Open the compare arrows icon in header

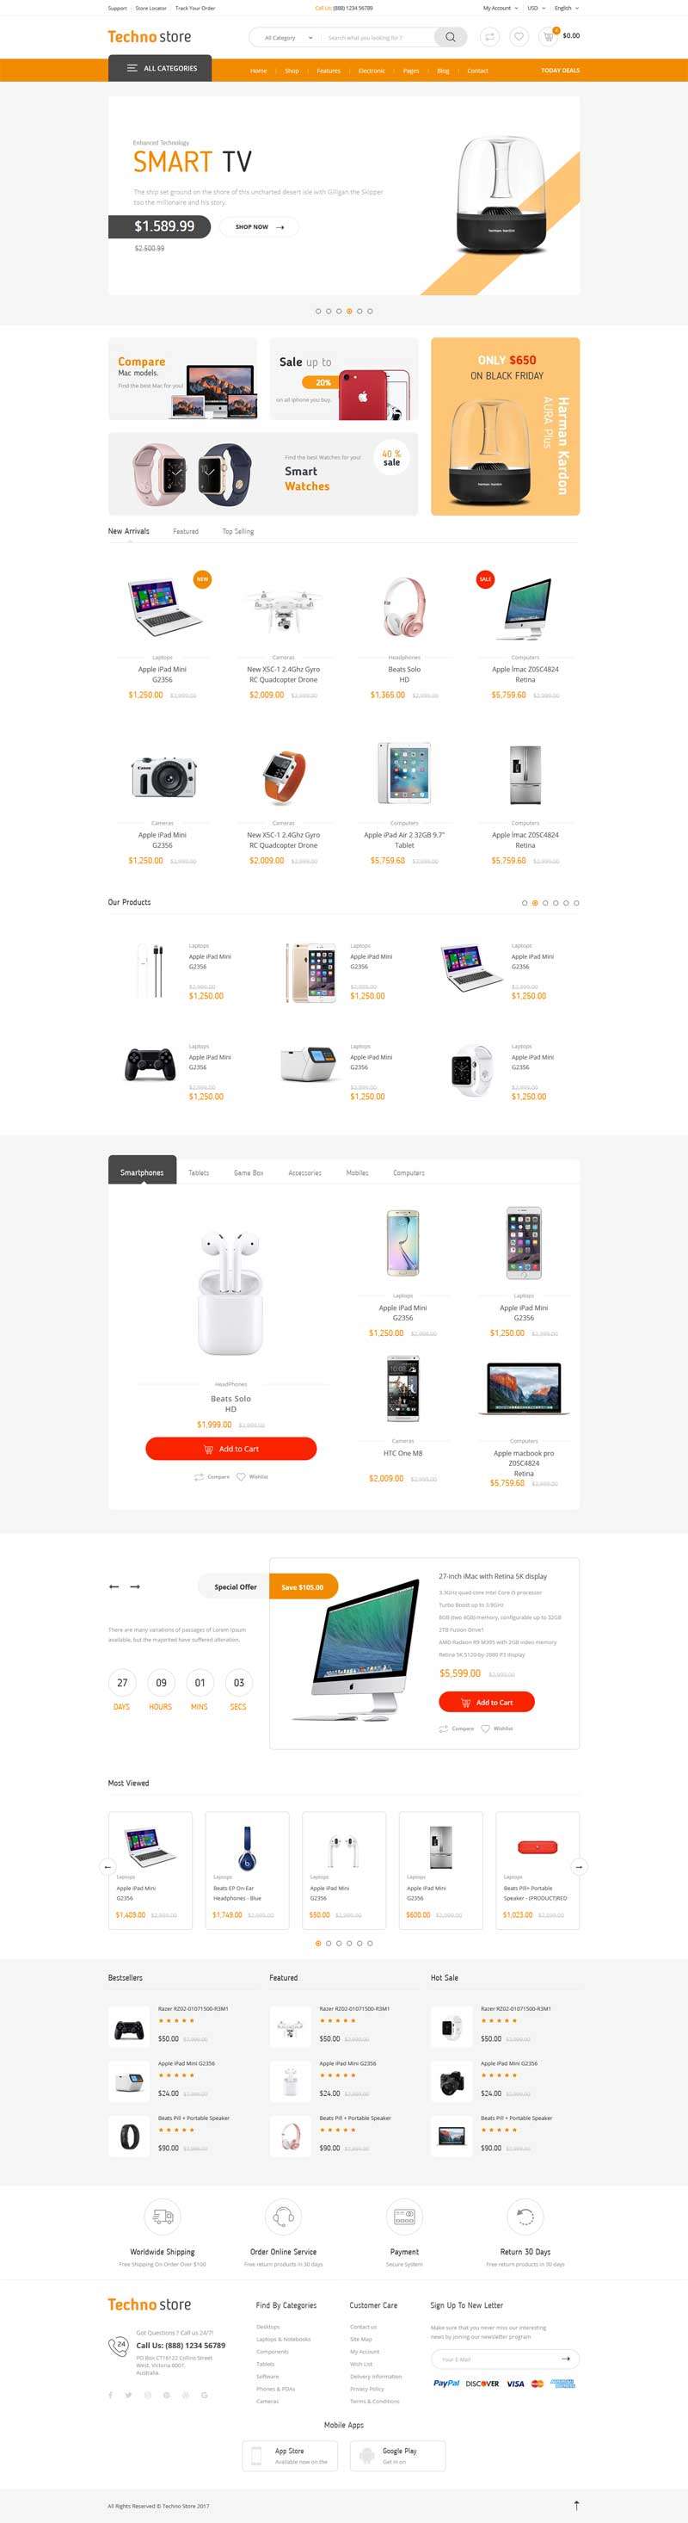click(x=489, y=37)
